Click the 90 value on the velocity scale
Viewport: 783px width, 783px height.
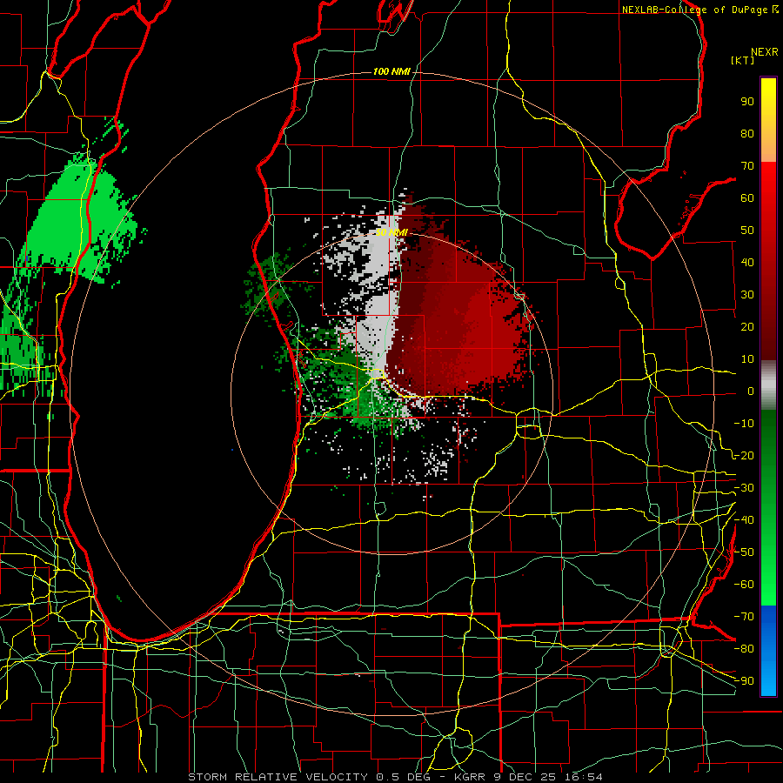click(747, 102)
